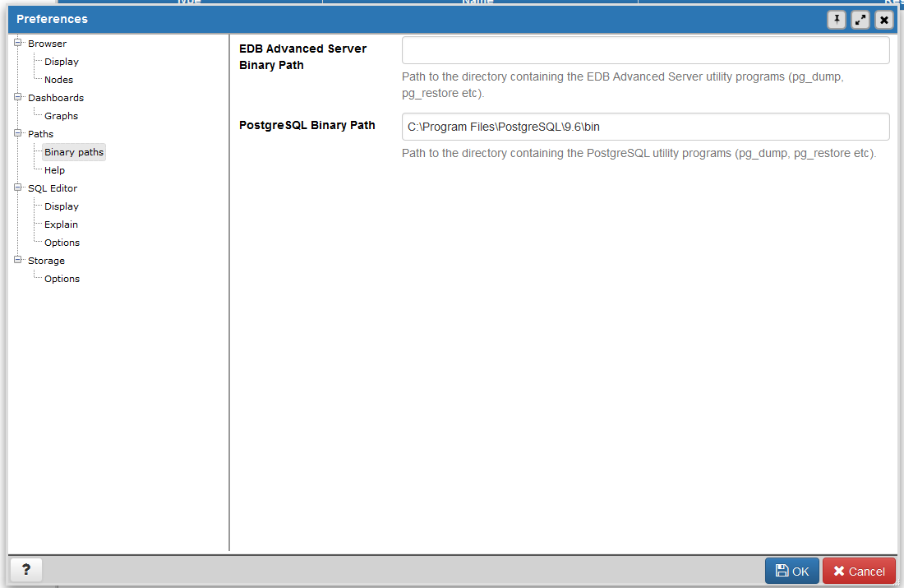Click the EDB Advanced Server Binary Path label
Image resolution: width=904 pixels, height=588 pixels.
[302, 57]
